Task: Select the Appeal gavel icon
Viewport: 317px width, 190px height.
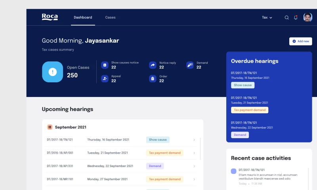Action: (x=105, y=78)
